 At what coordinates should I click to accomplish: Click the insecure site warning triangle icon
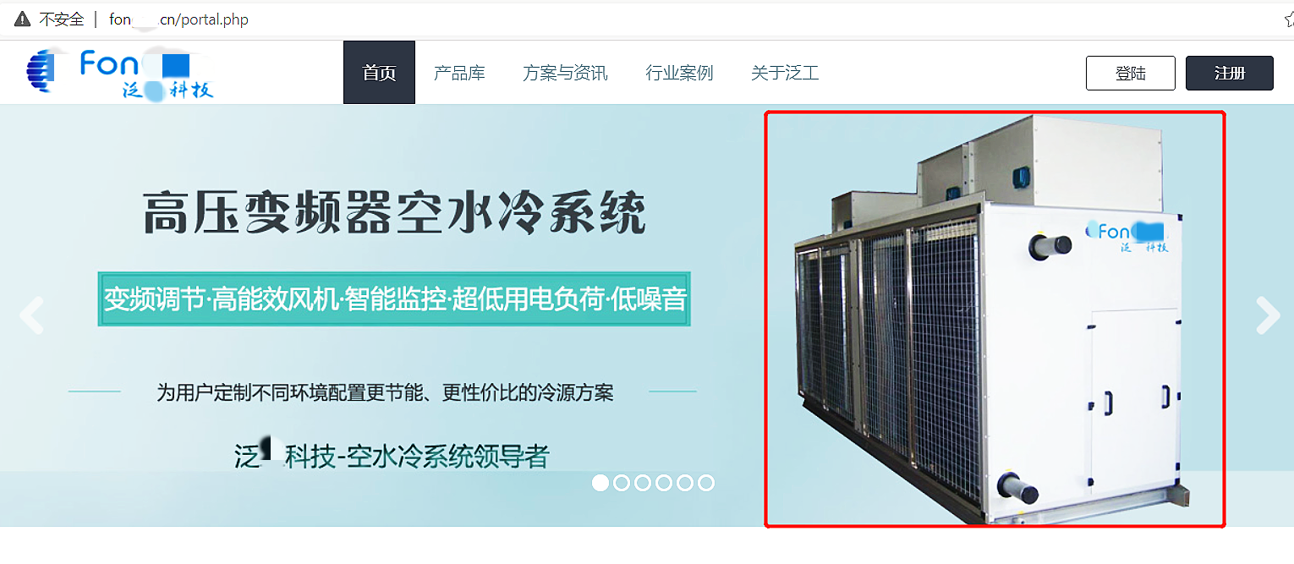coord(23,19)
